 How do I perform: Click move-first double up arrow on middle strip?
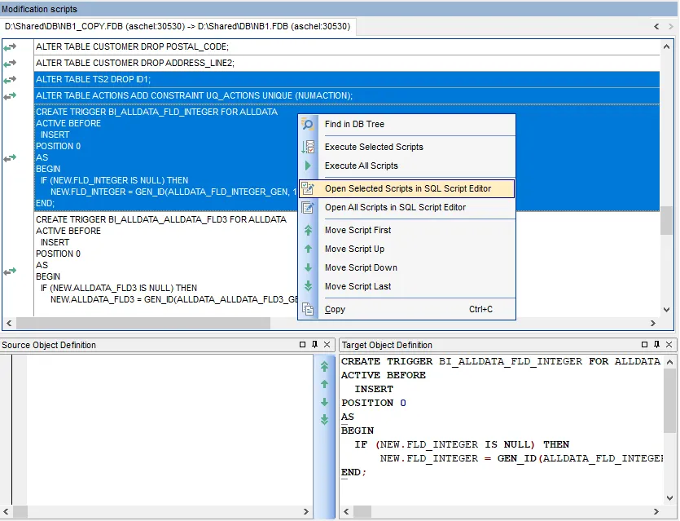[x=324, y=367]
